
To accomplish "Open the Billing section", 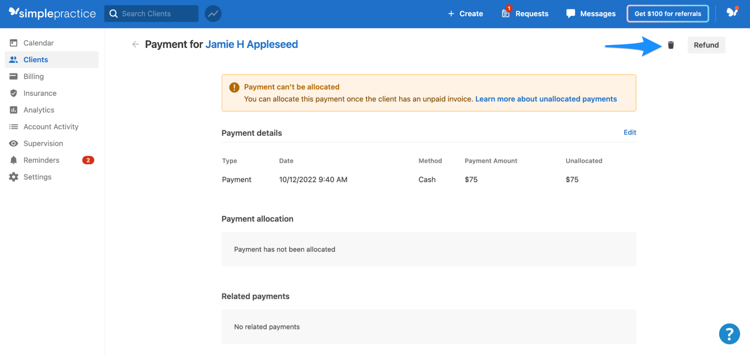I will click(33, 76).
